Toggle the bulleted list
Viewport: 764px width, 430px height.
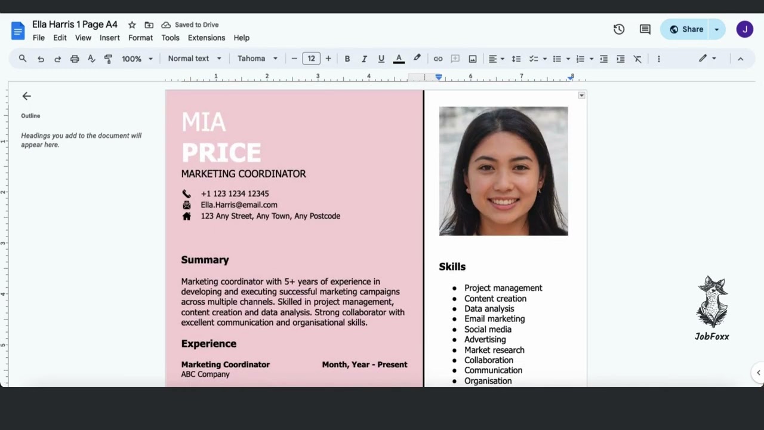pos(557,59)
